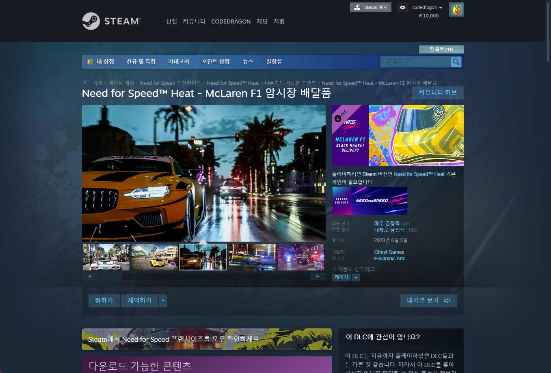Click the 내 상점 avatar icon in nav

(90, 62)
